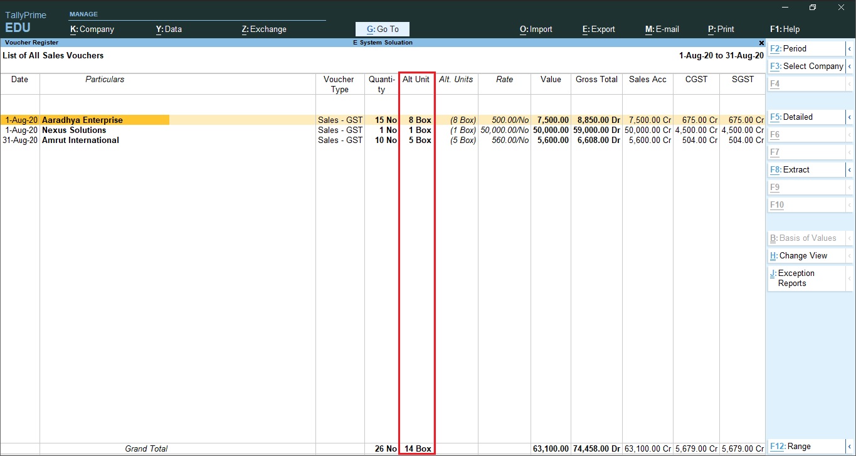Close the Voucher Register with the X icon
This screenshot has height=456, width=856.
tap(761, 43)
